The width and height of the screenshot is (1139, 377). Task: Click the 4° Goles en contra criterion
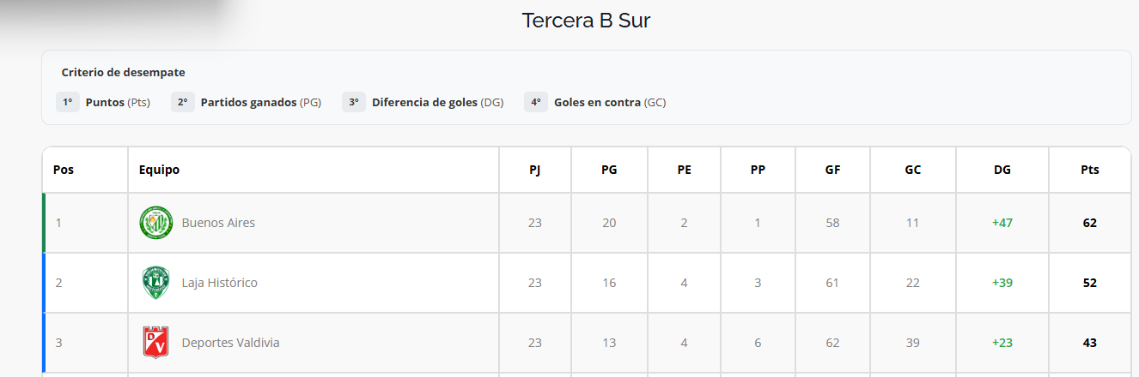[x=595, y=102]
